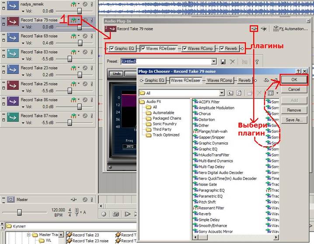Open FX dropdown arrow on Record Take 25 noise
Screen dimensions: 314x244
click(x=79, y=83)
